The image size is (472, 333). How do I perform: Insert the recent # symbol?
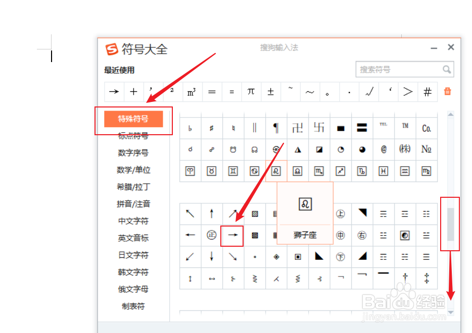(x=428, y=92)
